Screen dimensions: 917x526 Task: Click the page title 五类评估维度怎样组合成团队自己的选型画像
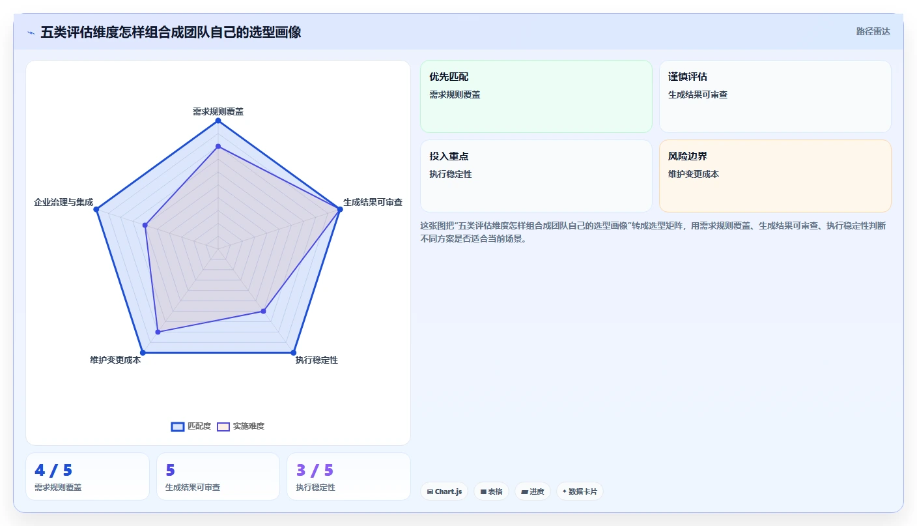[171, 32]
